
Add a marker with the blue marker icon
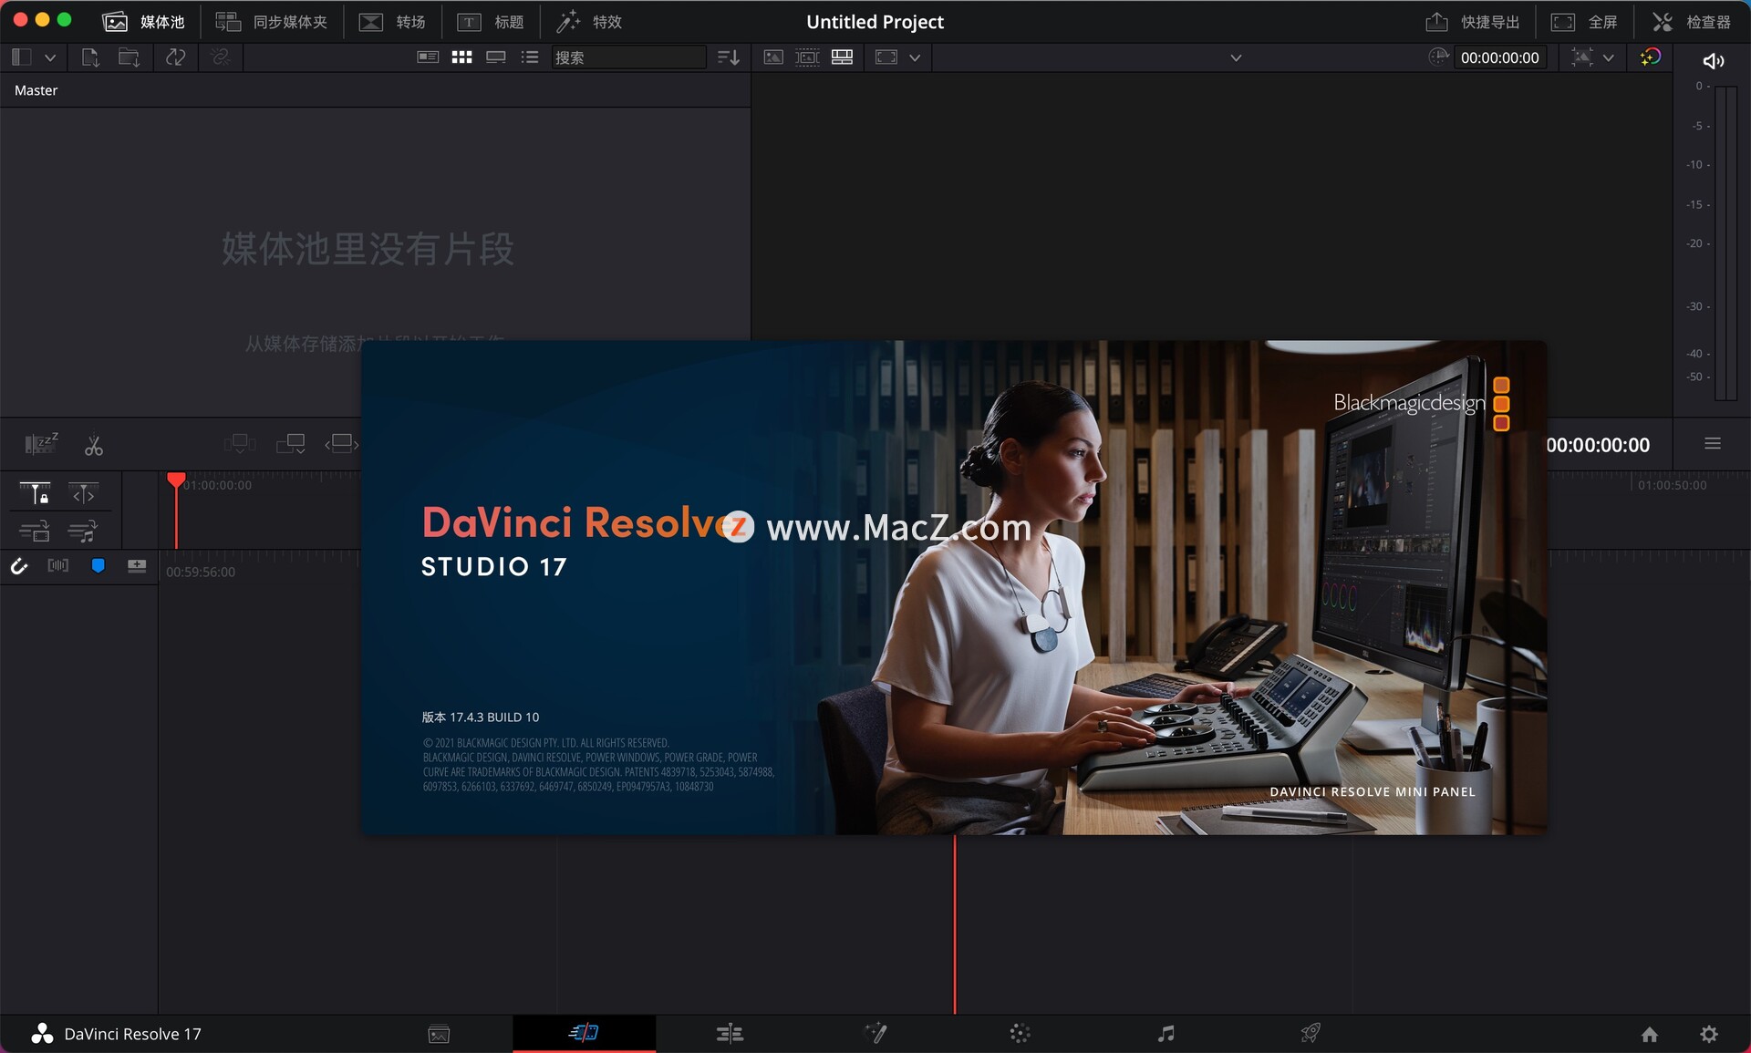98,566
